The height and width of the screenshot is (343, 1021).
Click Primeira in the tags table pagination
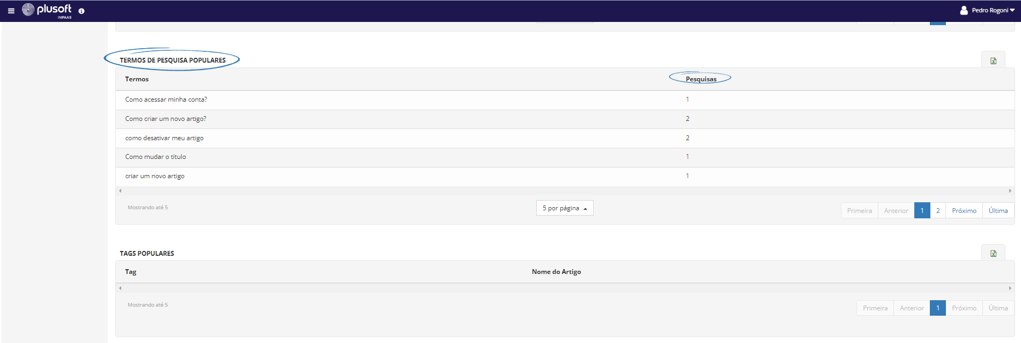point(875,308)
